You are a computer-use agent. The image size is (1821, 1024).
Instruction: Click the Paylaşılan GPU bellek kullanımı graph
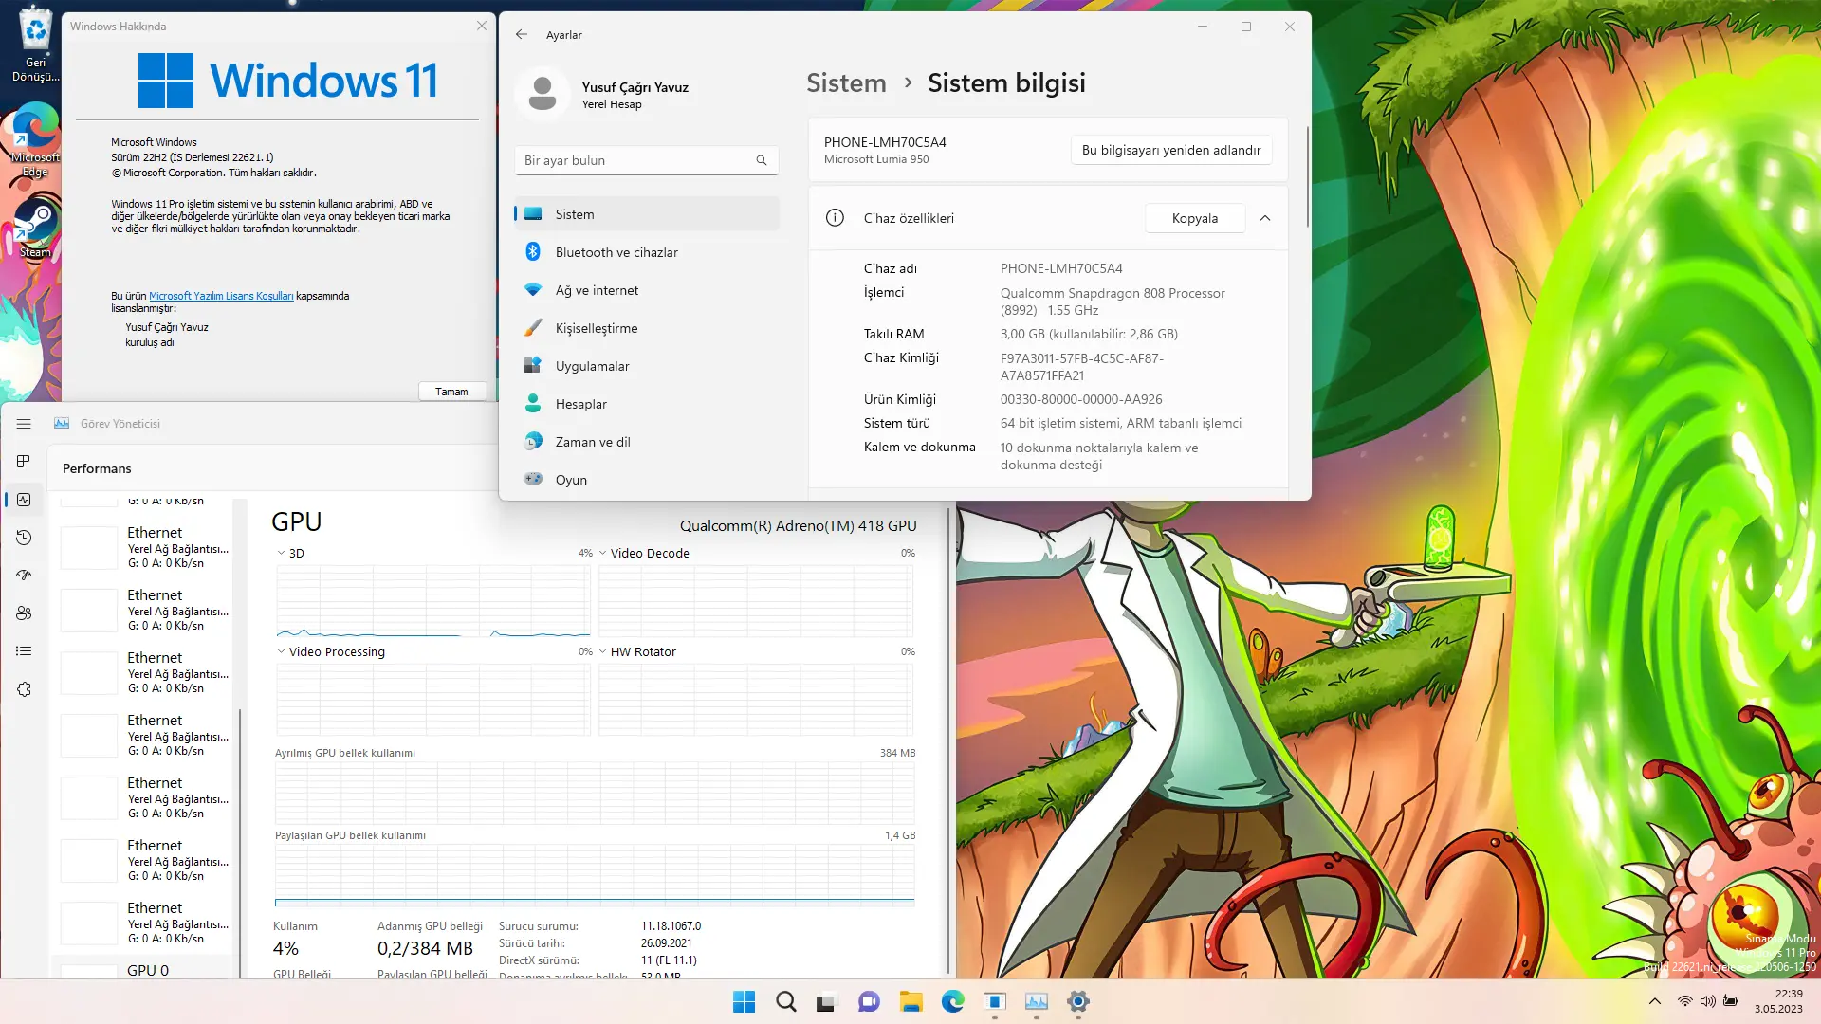[x=595, y=875]
